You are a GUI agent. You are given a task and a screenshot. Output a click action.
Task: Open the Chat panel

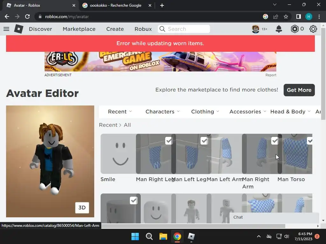274,217
